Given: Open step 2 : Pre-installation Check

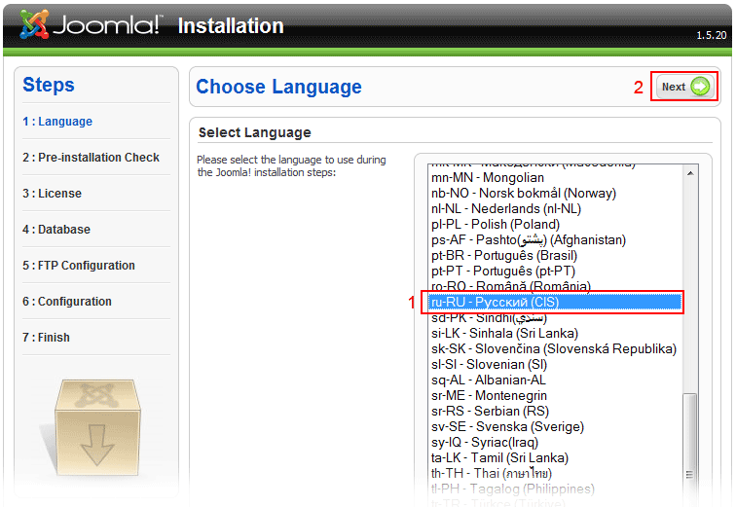Looking at the screenshot, I should pyautogui.click(x=92, y=158).
